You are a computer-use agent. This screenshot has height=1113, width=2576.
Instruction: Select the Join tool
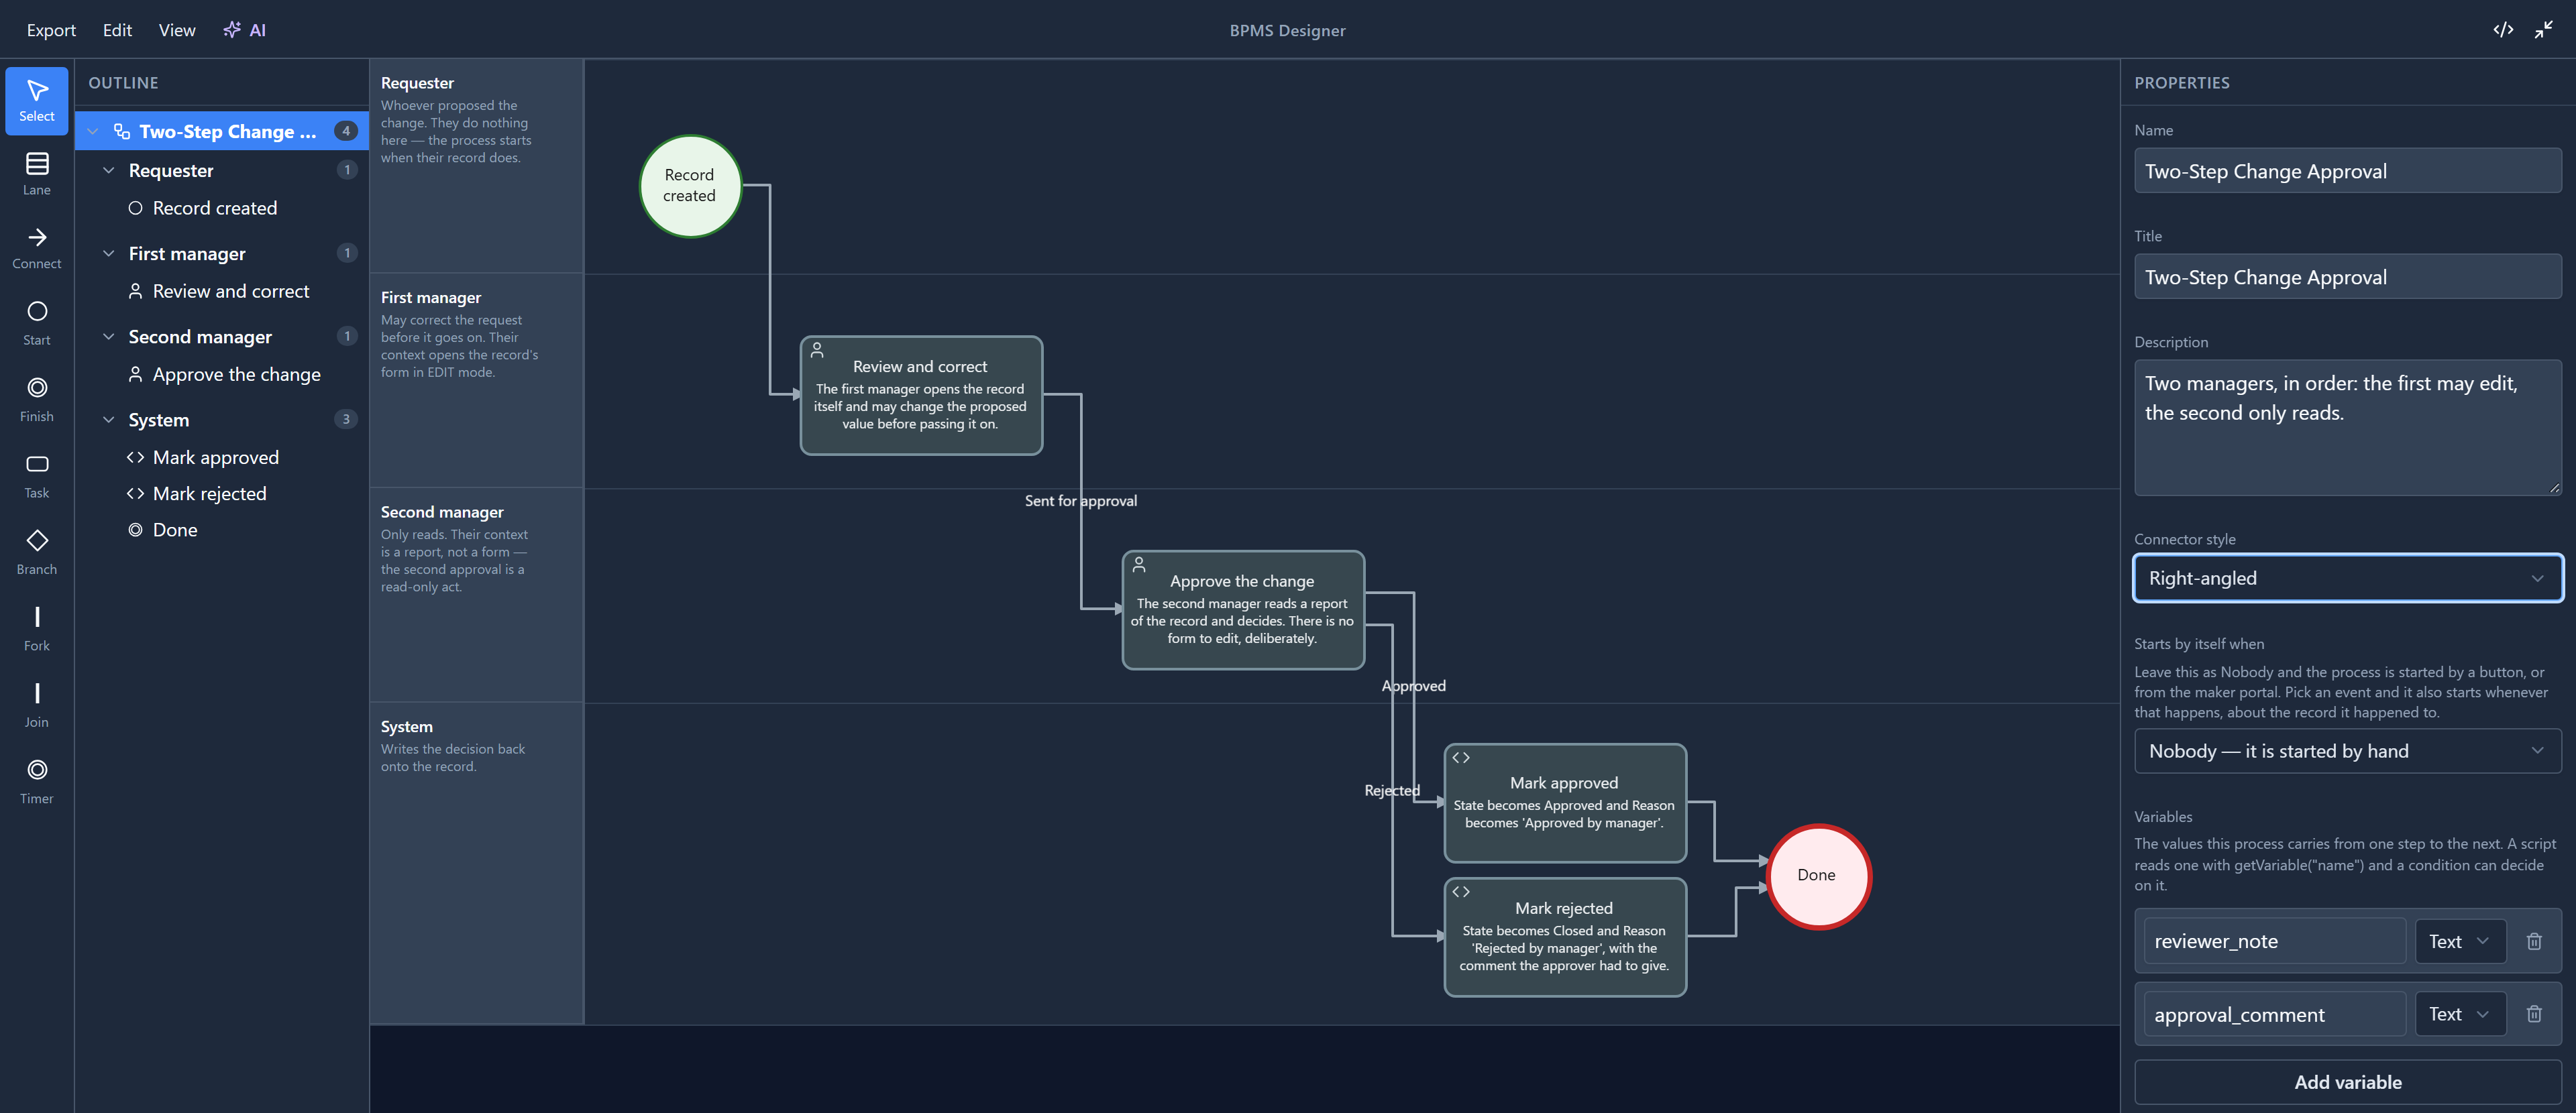point(37,705)
